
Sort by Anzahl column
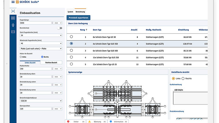[x=134, y=30]
